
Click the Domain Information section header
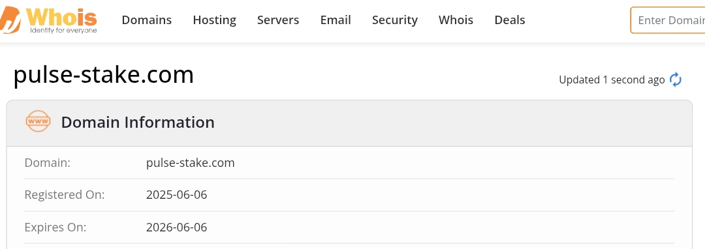click(138, 122)
